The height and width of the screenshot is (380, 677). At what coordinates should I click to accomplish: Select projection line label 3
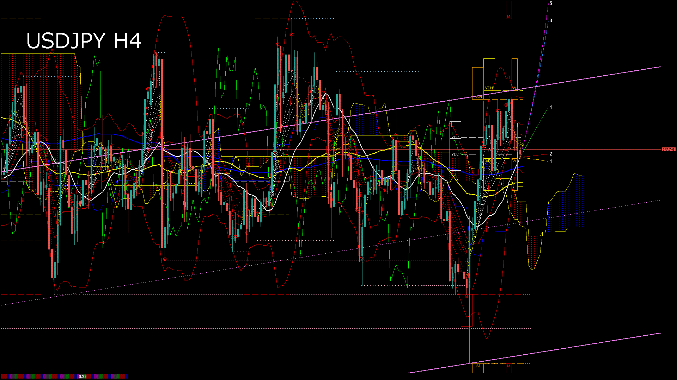coord(551,21)
